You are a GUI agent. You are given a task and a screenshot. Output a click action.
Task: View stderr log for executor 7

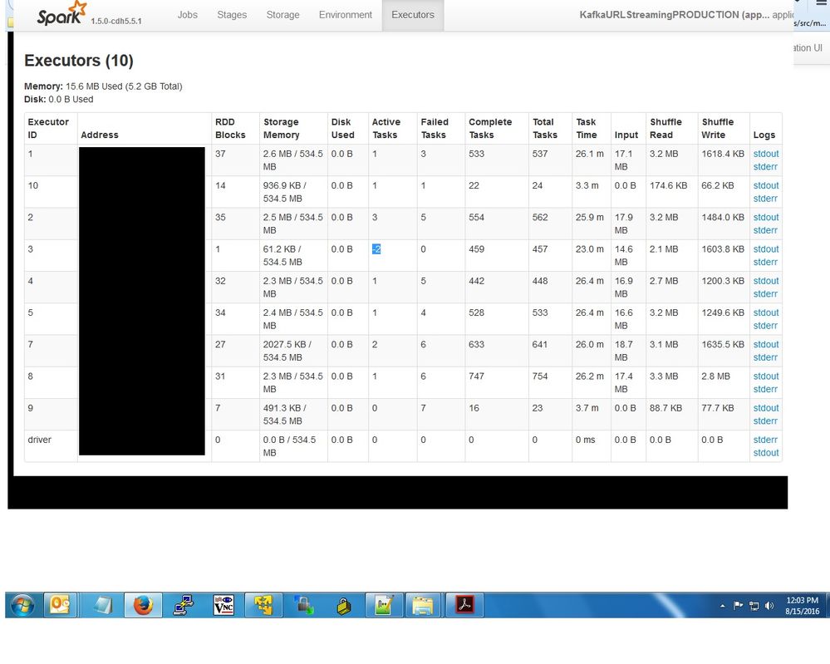point(765,357)
